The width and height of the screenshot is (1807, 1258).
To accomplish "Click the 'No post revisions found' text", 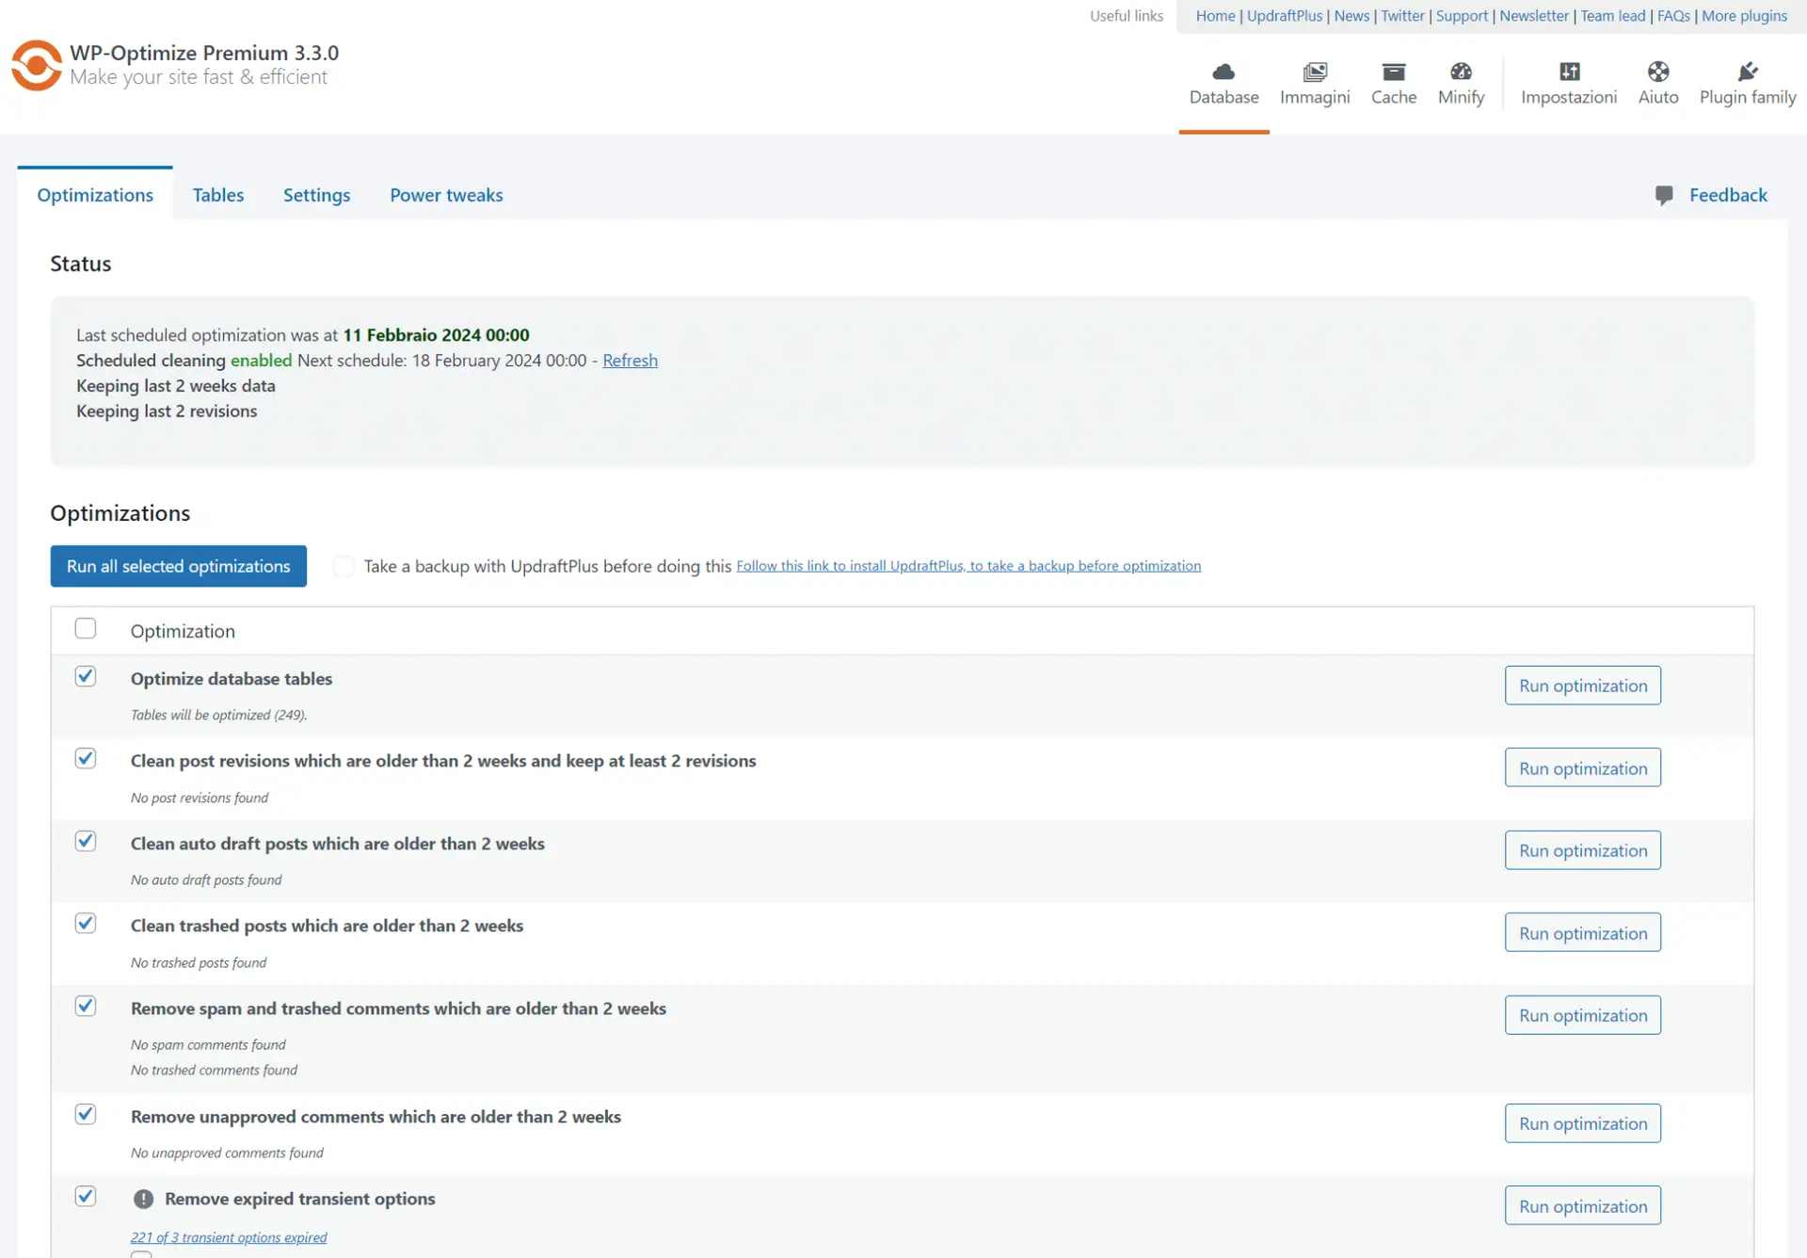I will [200, 798].
